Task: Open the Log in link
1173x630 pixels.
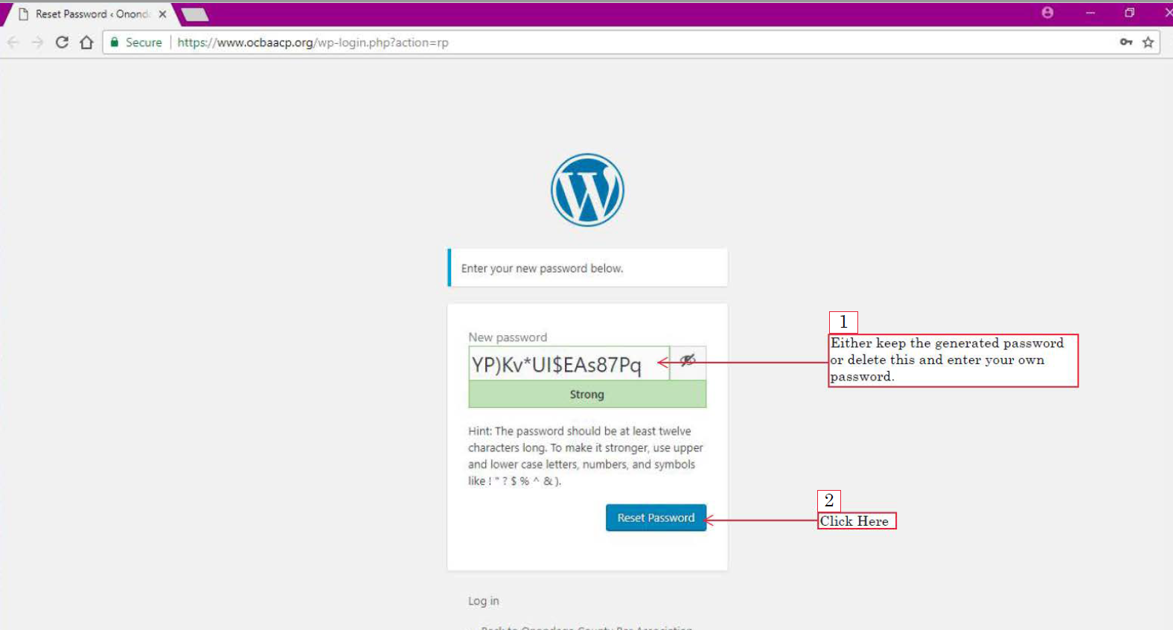Action: (484, 601)
